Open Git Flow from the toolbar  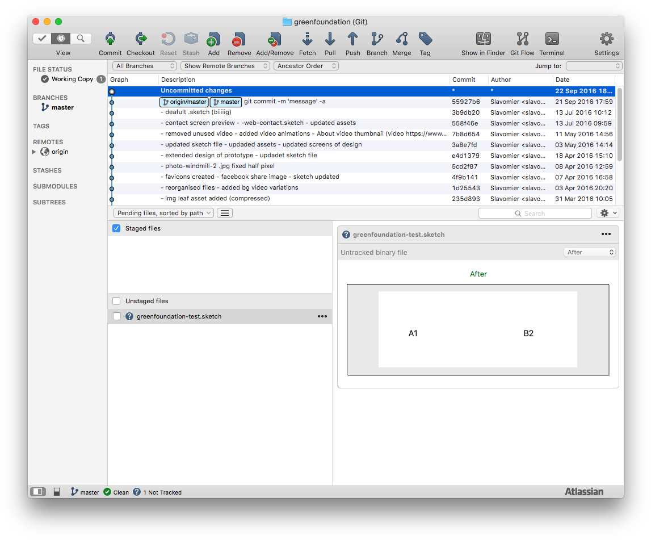coord(522,40)
